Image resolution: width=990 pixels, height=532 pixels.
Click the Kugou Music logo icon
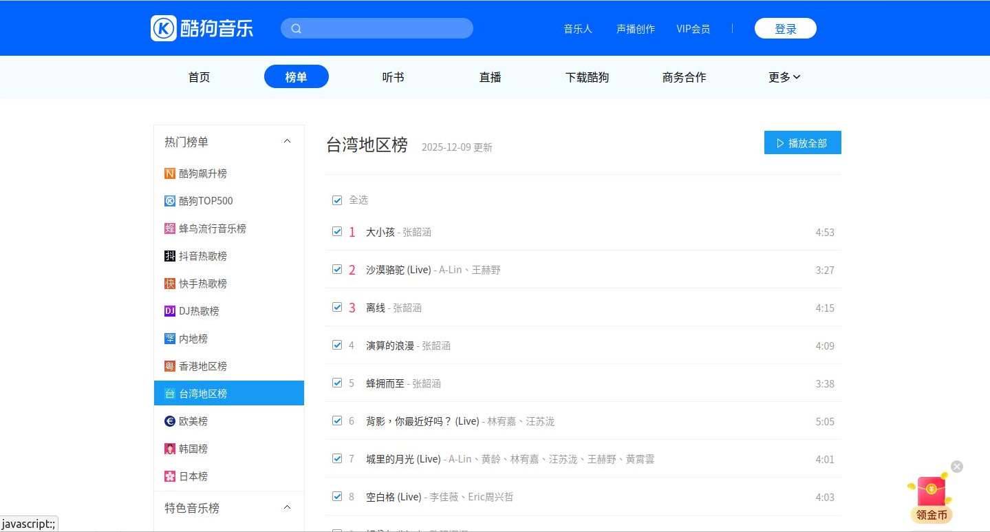point(164,28)
